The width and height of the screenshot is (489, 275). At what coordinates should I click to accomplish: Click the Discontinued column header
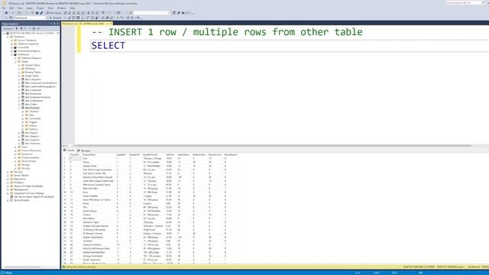pos(231,154)
